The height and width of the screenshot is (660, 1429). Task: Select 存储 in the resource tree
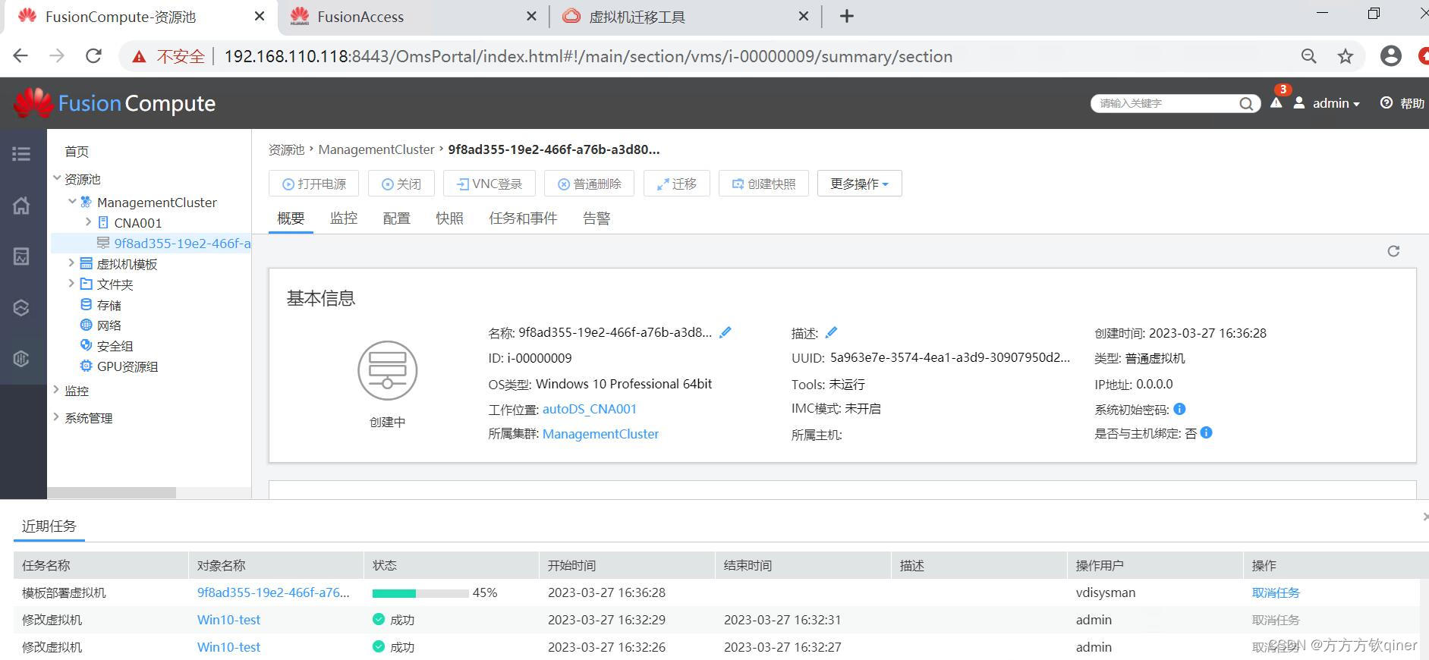(109, 305)
